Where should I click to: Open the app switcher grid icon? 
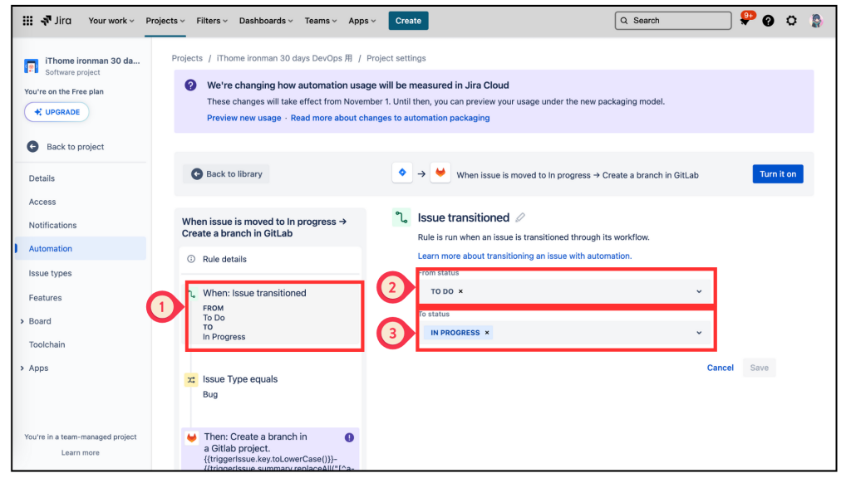[27, 21]
